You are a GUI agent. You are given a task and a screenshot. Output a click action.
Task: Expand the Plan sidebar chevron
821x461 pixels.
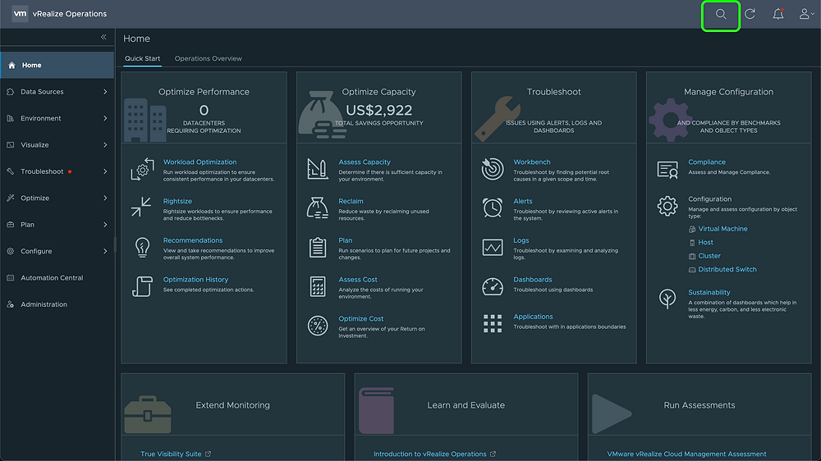point(105,225)
